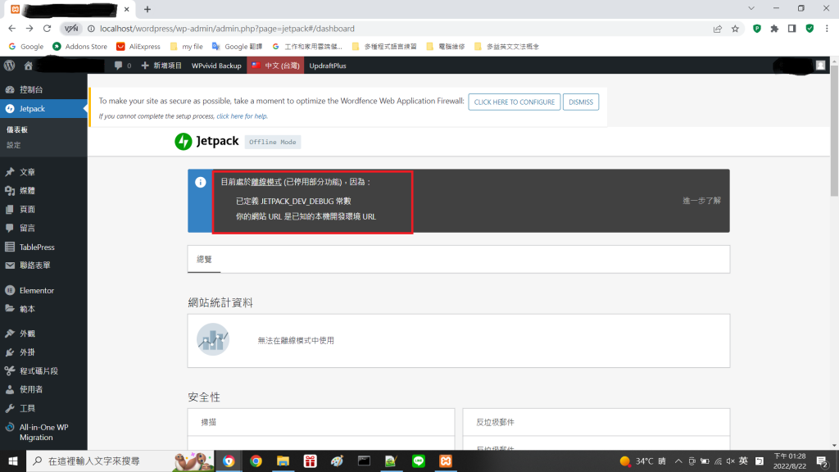Open XAMPP icon in the taskbar
The width and height of the screenshot is (839, 472).
click(x=445, y=461)
